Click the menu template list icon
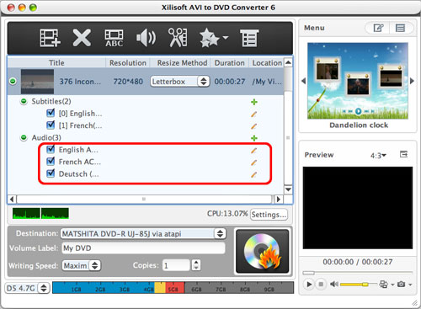This screenshot has width=421, height=309. [400, 28]
